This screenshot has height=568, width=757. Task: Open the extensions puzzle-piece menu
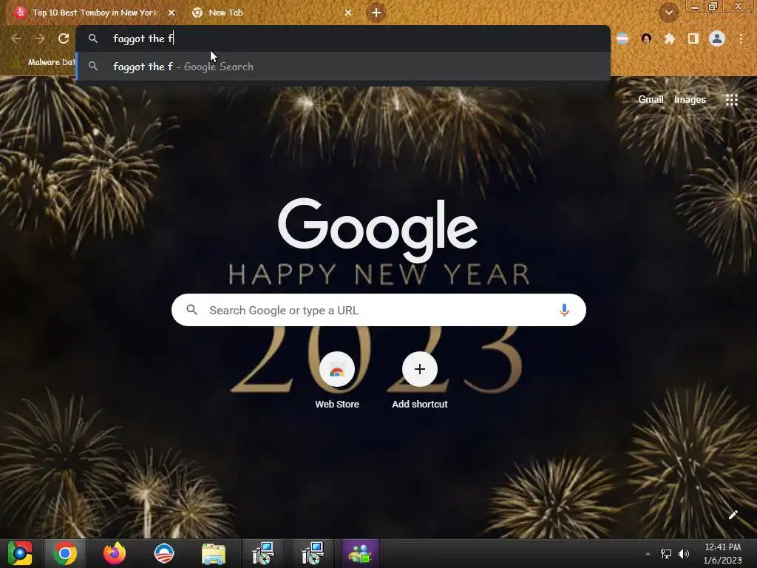pyautogui.click(x=670, y=38)
